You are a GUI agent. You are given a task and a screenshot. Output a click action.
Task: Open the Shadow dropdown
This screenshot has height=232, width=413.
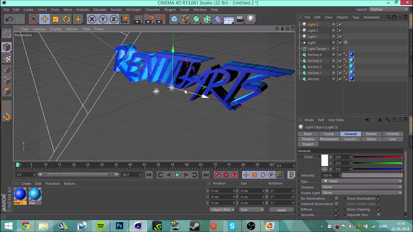point(362,187)
